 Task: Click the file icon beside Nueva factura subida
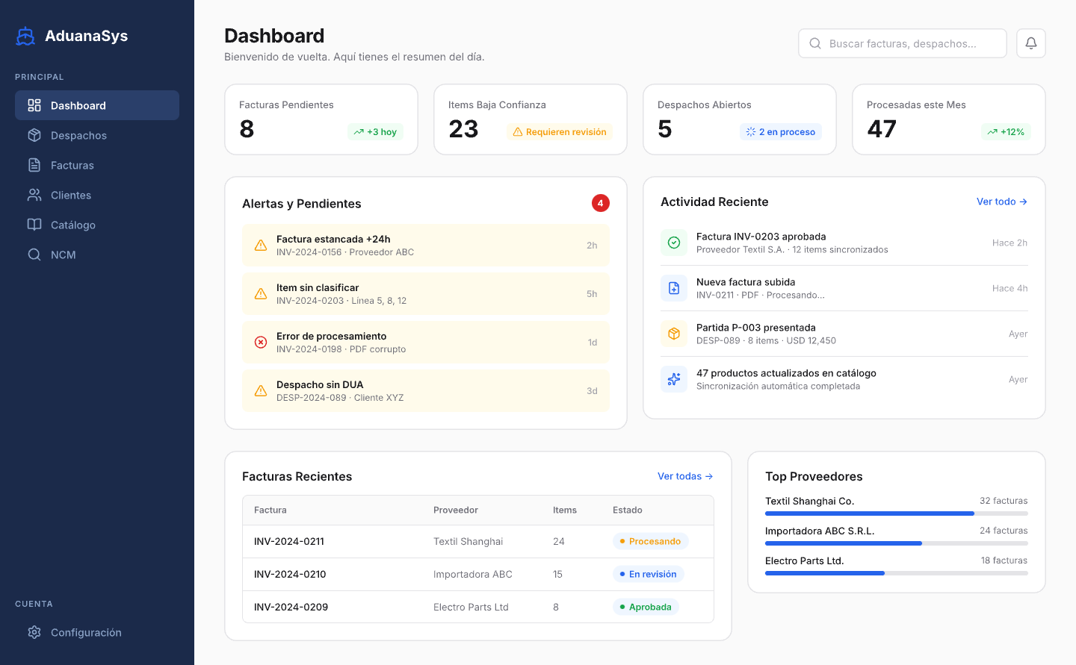[673, 288]
